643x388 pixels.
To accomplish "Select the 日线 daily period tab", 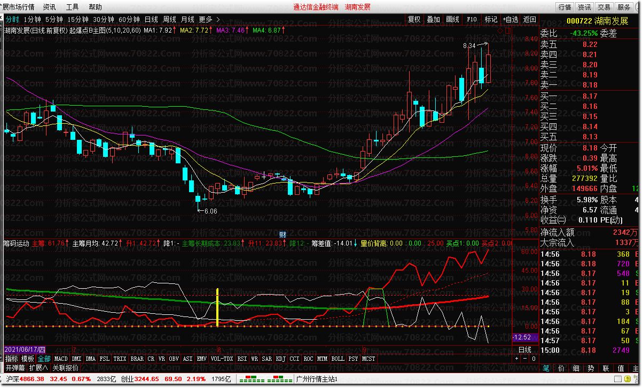I will click(x=152, y=19).
